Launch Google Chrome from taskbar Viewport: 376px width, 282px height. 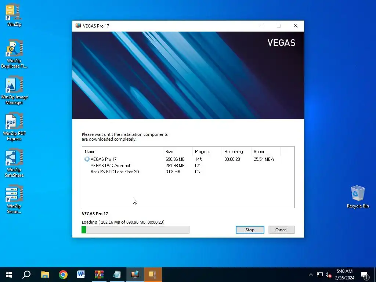(63, 275)
